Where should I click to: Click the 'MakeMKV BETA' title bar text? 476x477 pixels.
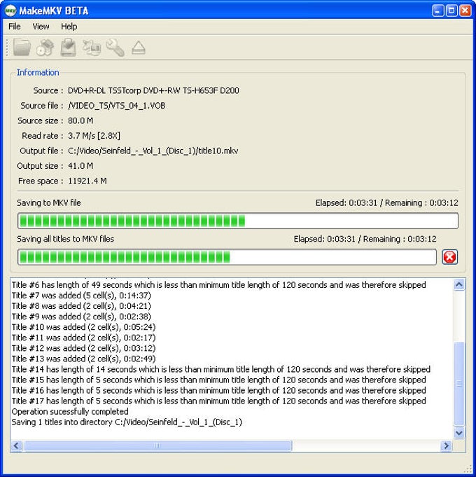pyautogui.click(x=53, y=11)
